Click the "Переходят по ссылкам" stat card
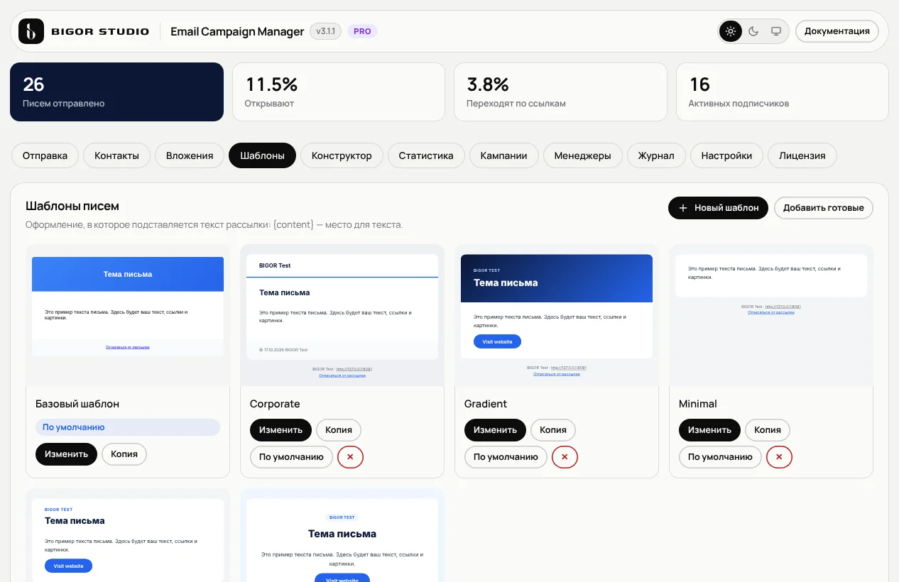The image size is (899, 582). point(560,92)
